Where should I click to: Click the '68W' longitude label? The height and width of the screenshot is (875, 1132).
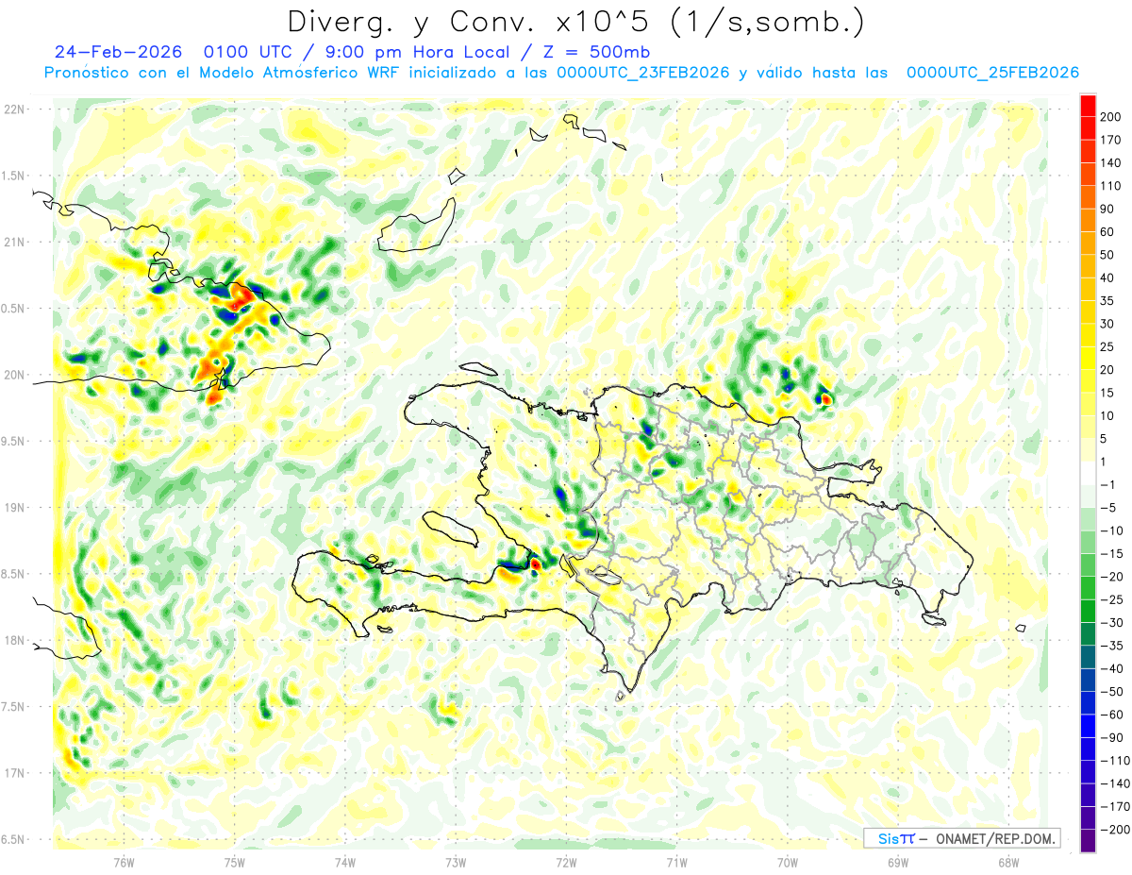coord(1008,863)
